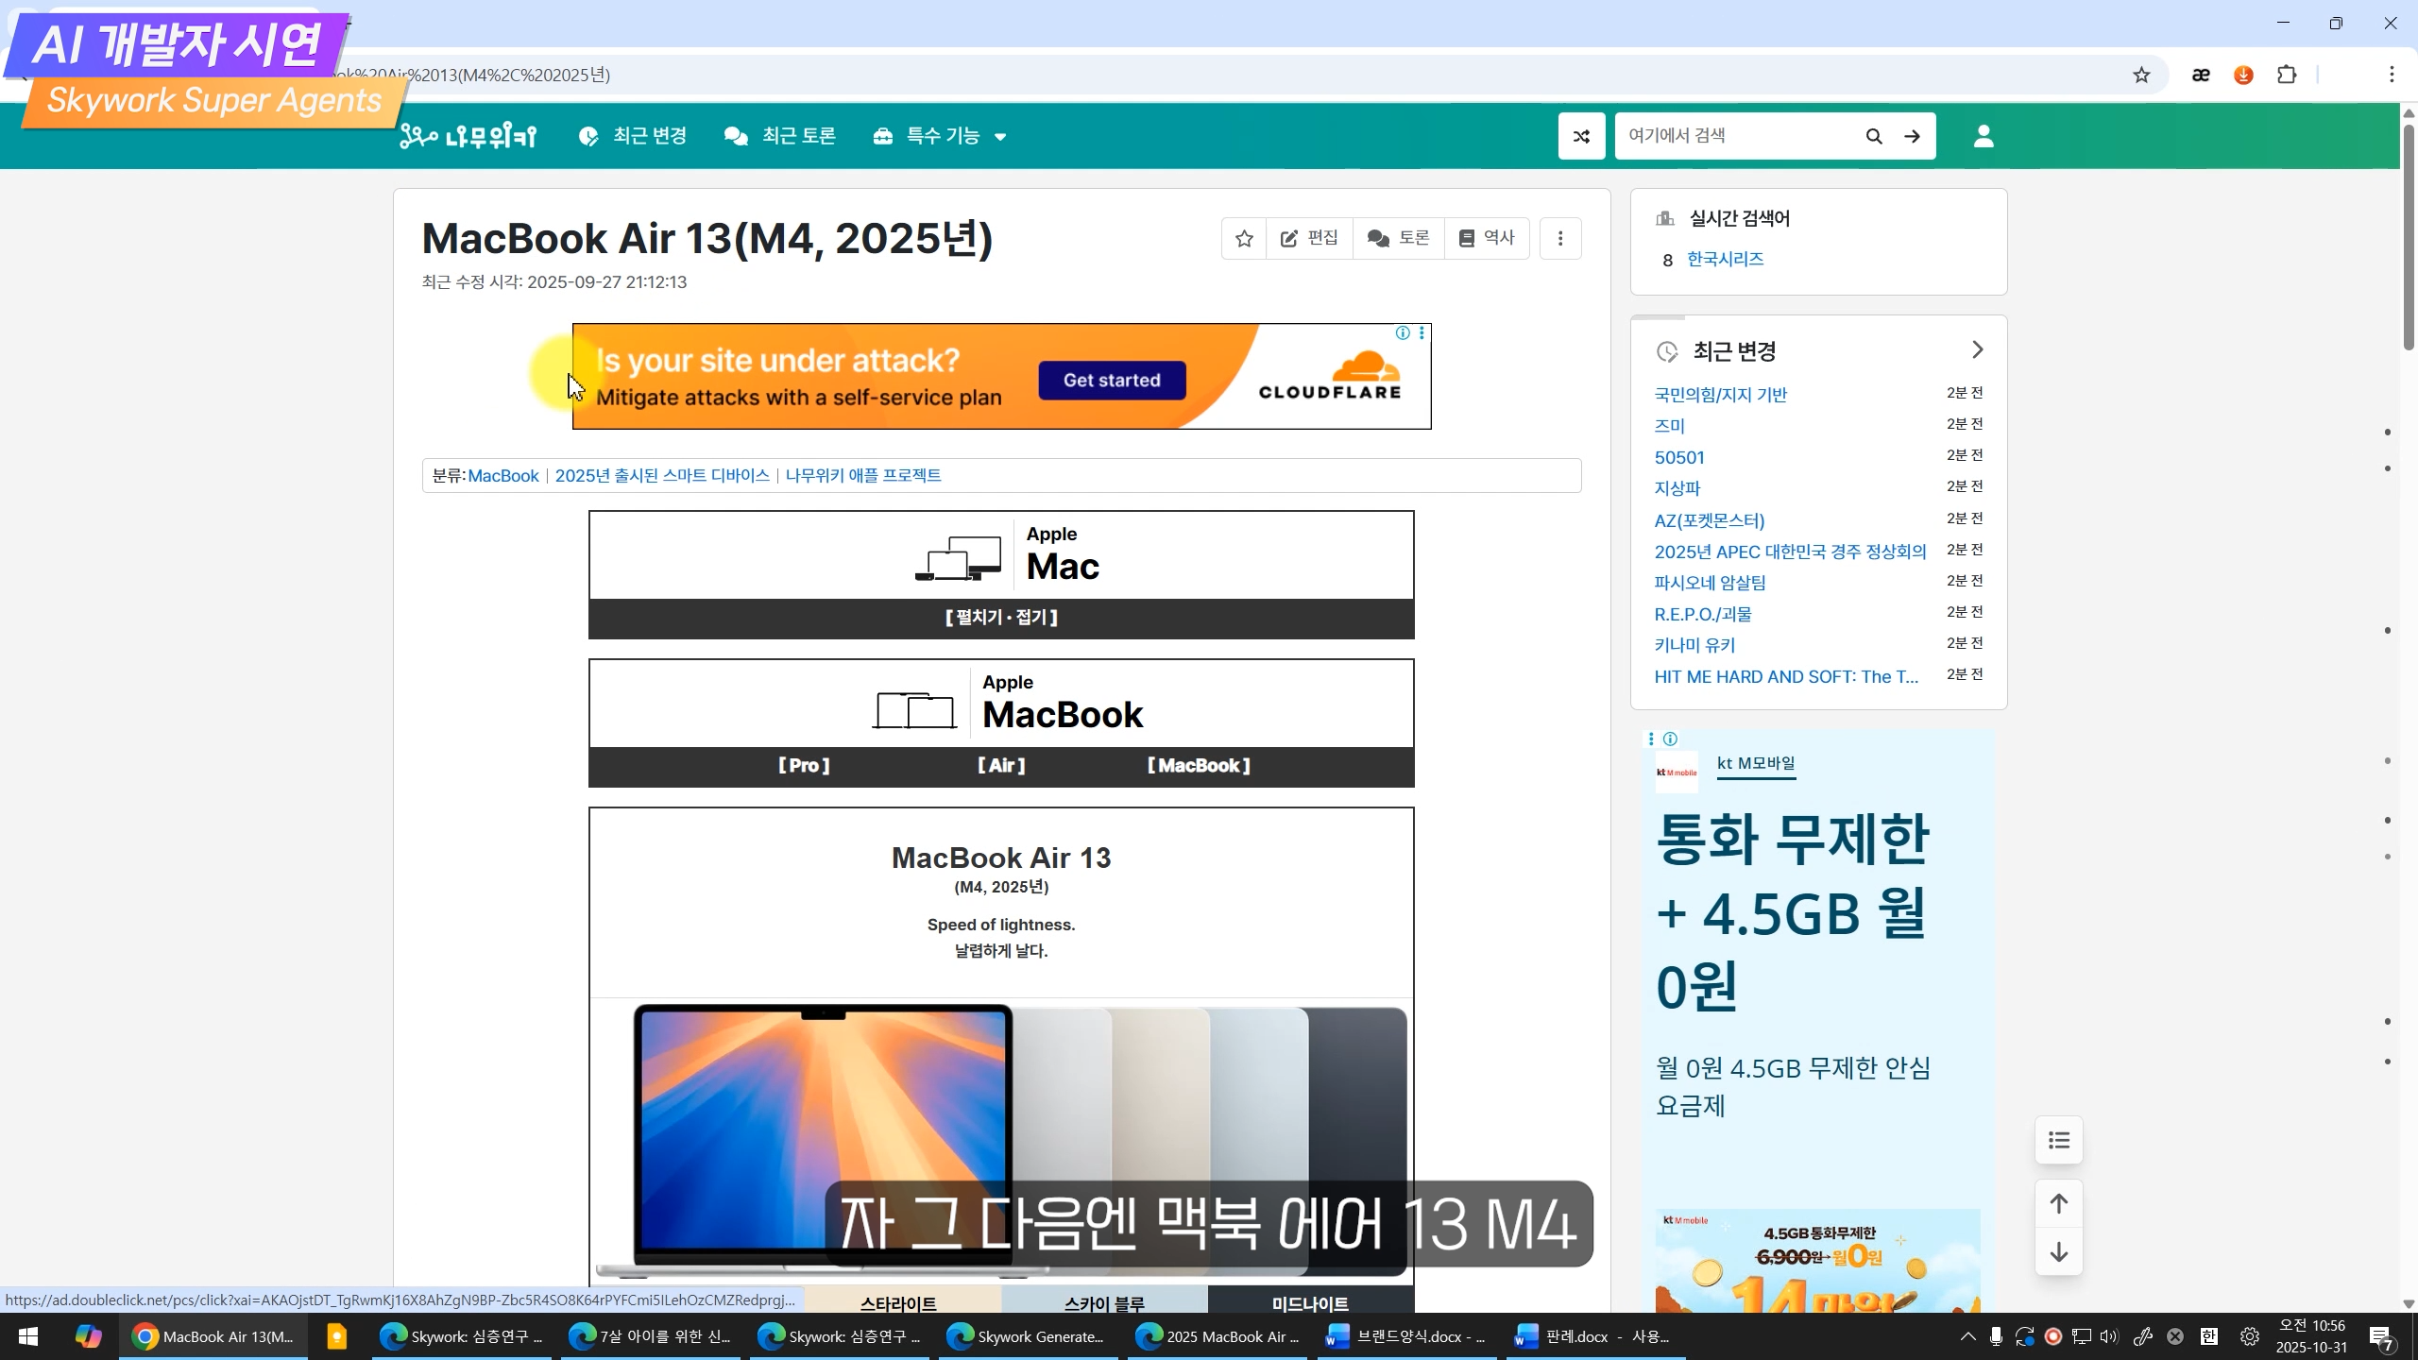
Task: Expand the 최근 변경 sidebar chevron
Action: pyautogui.click(x=1978, y=350)
